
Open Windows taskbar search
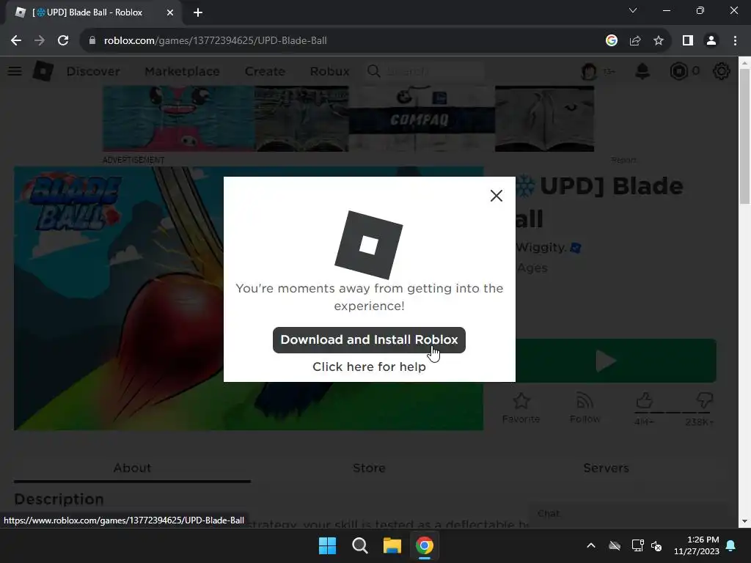(359, 545)
